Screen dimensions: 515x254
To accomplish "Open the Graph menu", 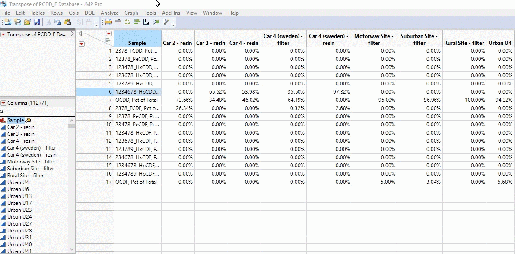I will click(x=131, y=13).
